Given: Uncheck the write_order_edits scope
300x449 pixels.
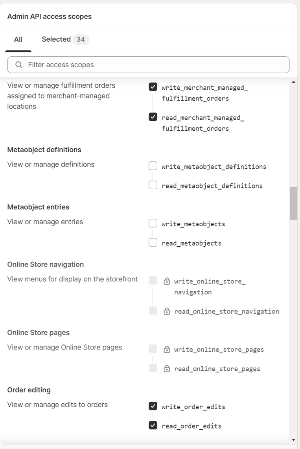Looking at the screenshot, I should [x=153, y=406].
